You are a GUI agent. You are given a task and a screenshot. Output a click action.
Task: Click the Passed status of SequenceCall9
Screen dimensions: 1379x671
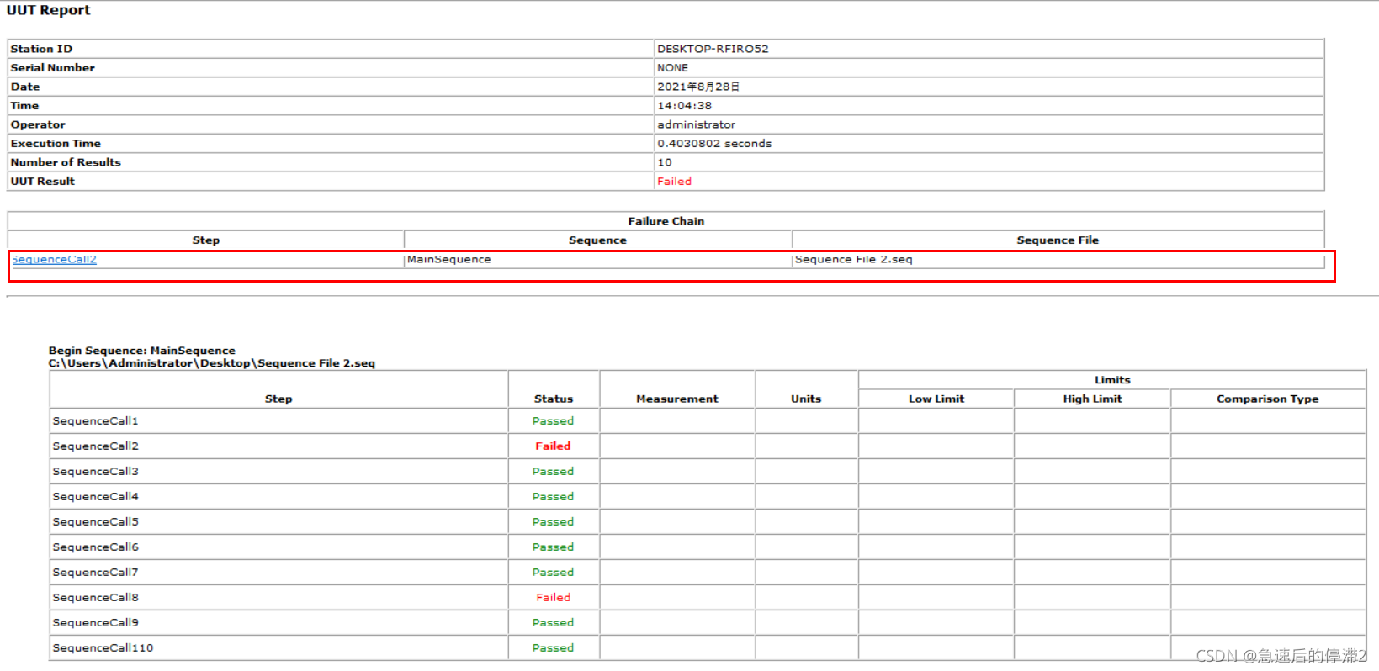click(x=553, y=622)
